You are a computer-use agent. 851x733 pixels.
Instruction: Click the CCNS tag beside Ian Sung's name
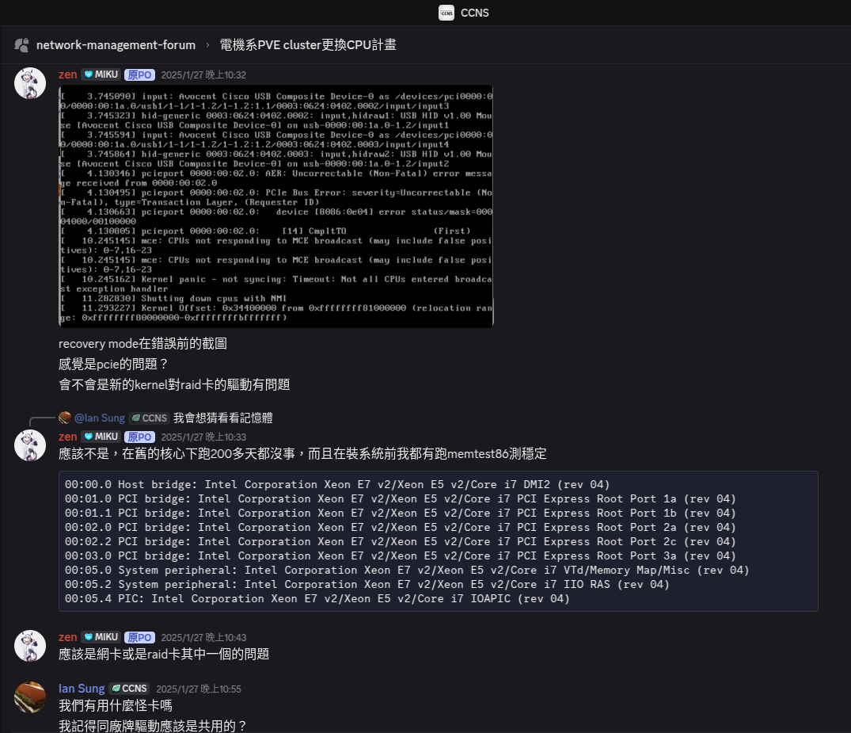[x=129, y=689]
